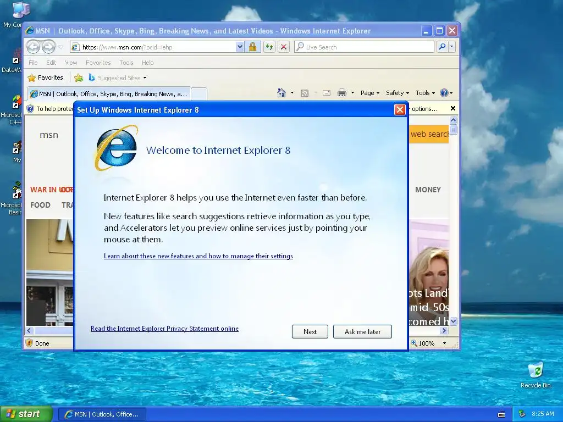Open the Internet Explorer Privacy Statement link
Screen dimensions: 563x422
coord(164,329)
